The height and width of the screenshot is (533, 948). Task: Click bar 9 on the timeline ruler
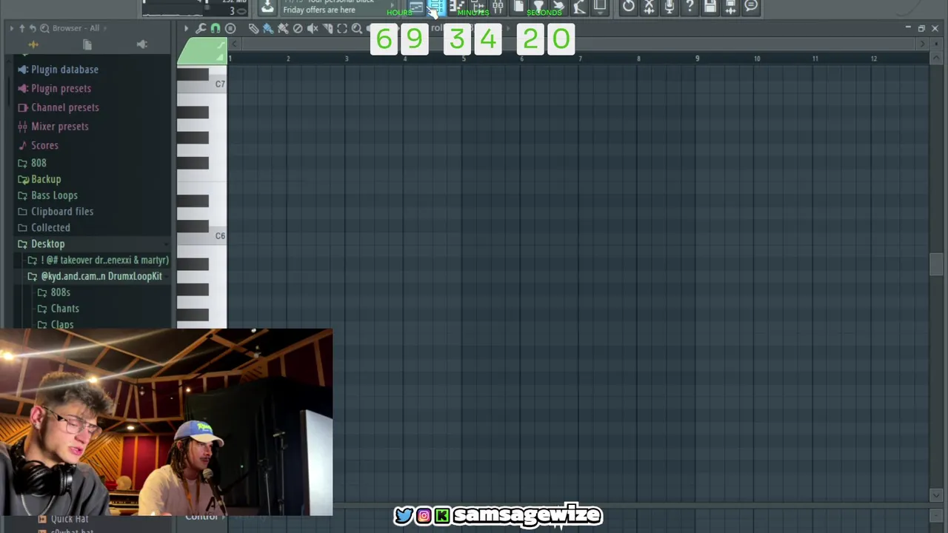click(697, 58)
